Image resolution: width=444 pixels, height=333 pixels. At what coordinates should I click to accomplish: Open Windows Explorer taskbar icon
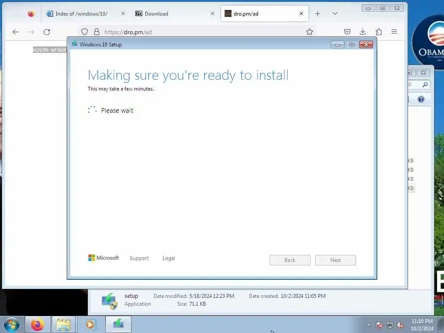coord(63,324)
